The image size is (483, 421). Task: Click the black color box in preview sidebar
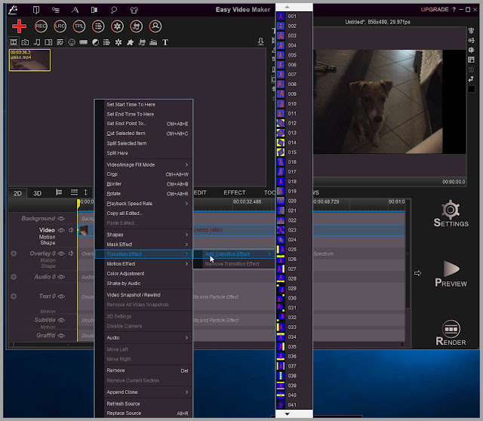471,89
